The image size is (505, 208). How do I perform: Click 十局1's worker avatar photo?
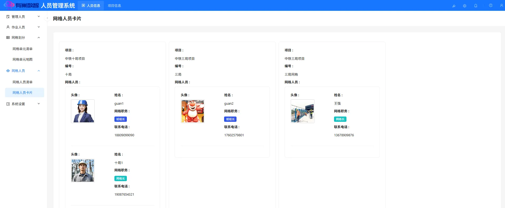click(83, 170)
